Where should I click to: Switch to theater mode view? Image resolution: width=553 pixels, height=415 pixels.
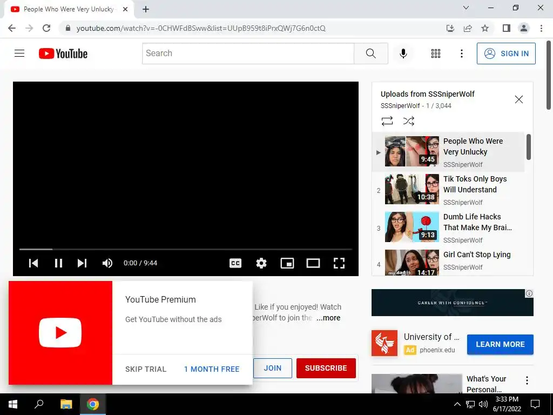[x=313, y=263]
